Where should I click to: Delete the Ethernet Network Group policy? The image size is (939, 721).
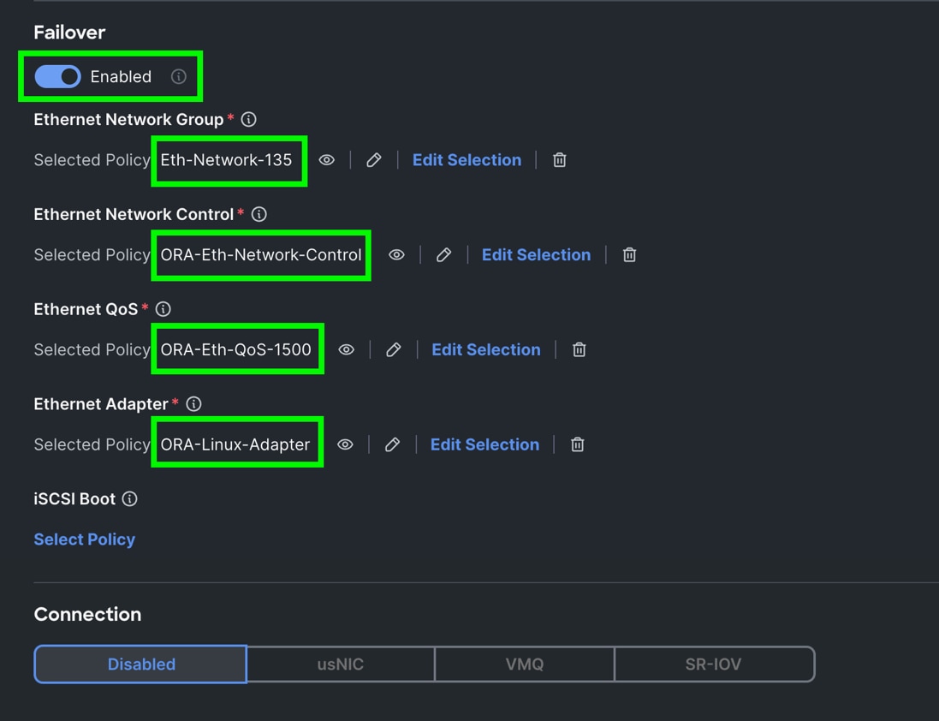pos(560,160)
